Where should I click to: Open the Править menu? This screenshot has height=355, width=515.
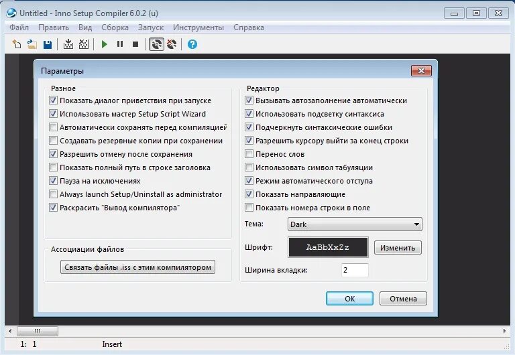[x=54, y=27]
